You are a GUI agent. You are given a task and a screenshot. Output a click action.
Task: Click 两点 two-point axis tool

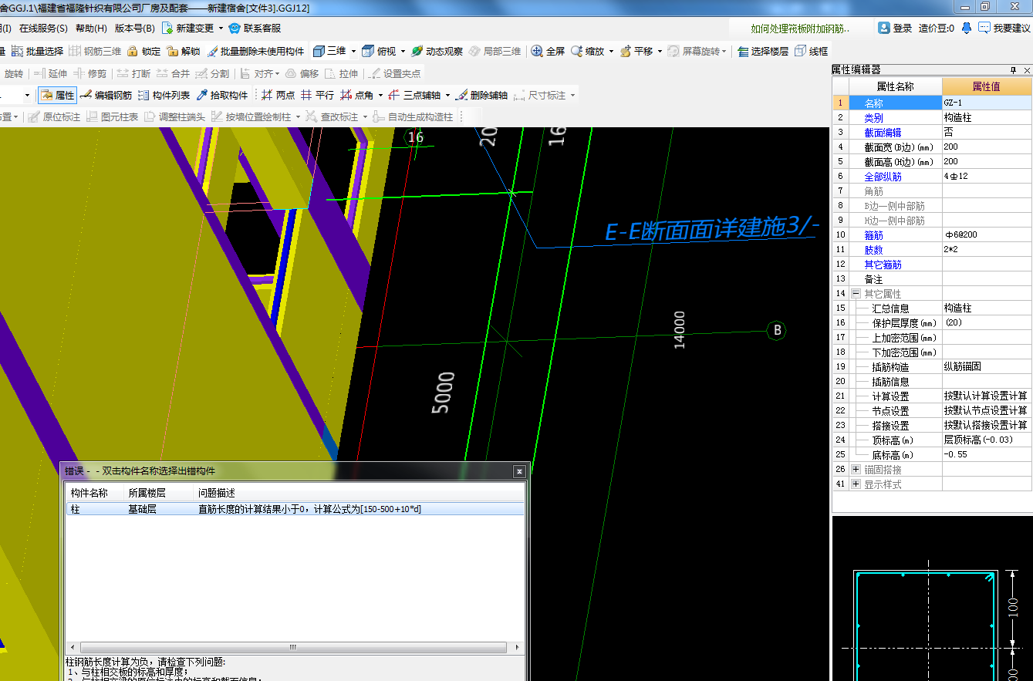click(278, 95)
